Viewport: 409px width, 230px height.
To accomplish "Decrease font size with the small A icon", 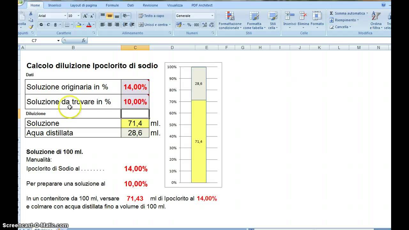I will 92,16.
